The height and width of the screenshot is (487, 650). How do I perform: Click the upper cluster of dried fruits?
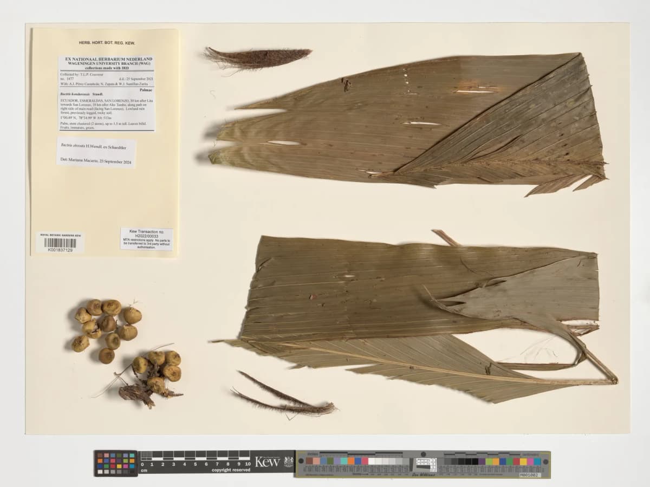pyautogui.click(x=107, y=330)
